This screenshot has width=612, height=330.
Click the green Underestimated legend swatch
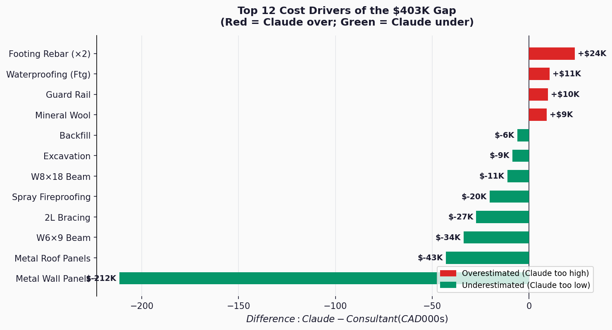click(448, 285)
